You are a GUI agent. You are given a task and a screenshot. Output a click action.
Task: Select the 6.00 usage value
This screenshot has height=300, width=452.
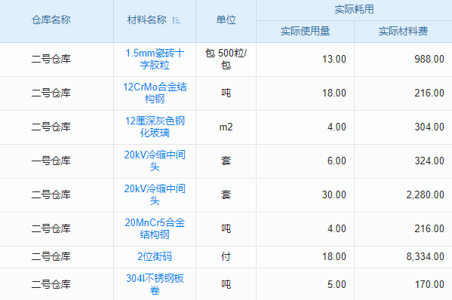pyautogui.click(x=337, y=161)
